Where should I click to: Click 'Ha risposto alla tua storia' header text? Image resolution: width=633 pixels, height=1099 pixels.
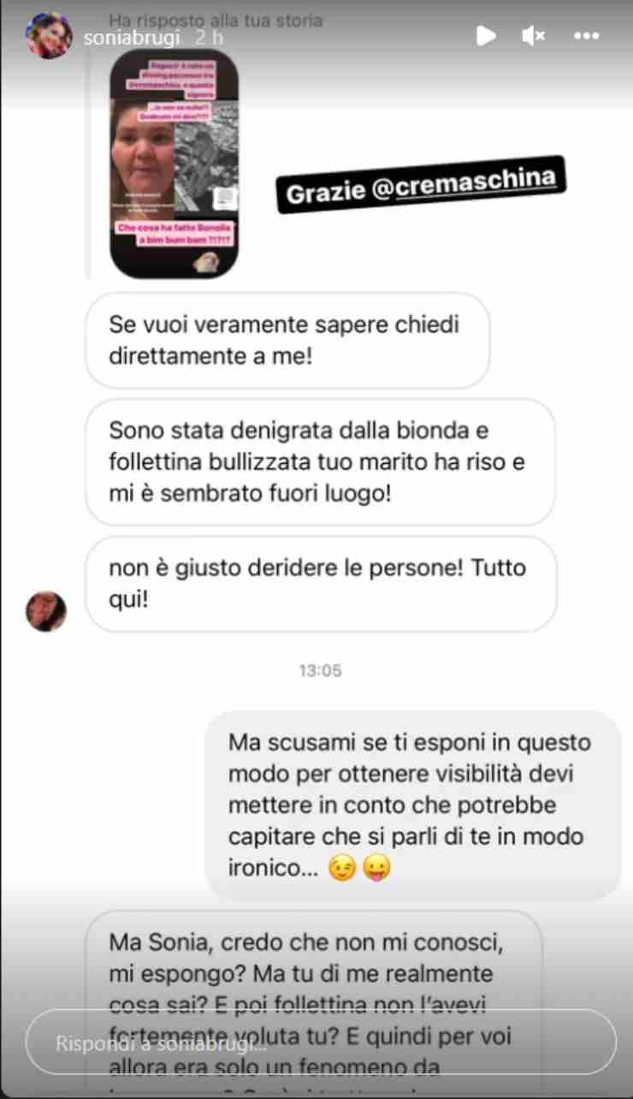pos(216,20)
